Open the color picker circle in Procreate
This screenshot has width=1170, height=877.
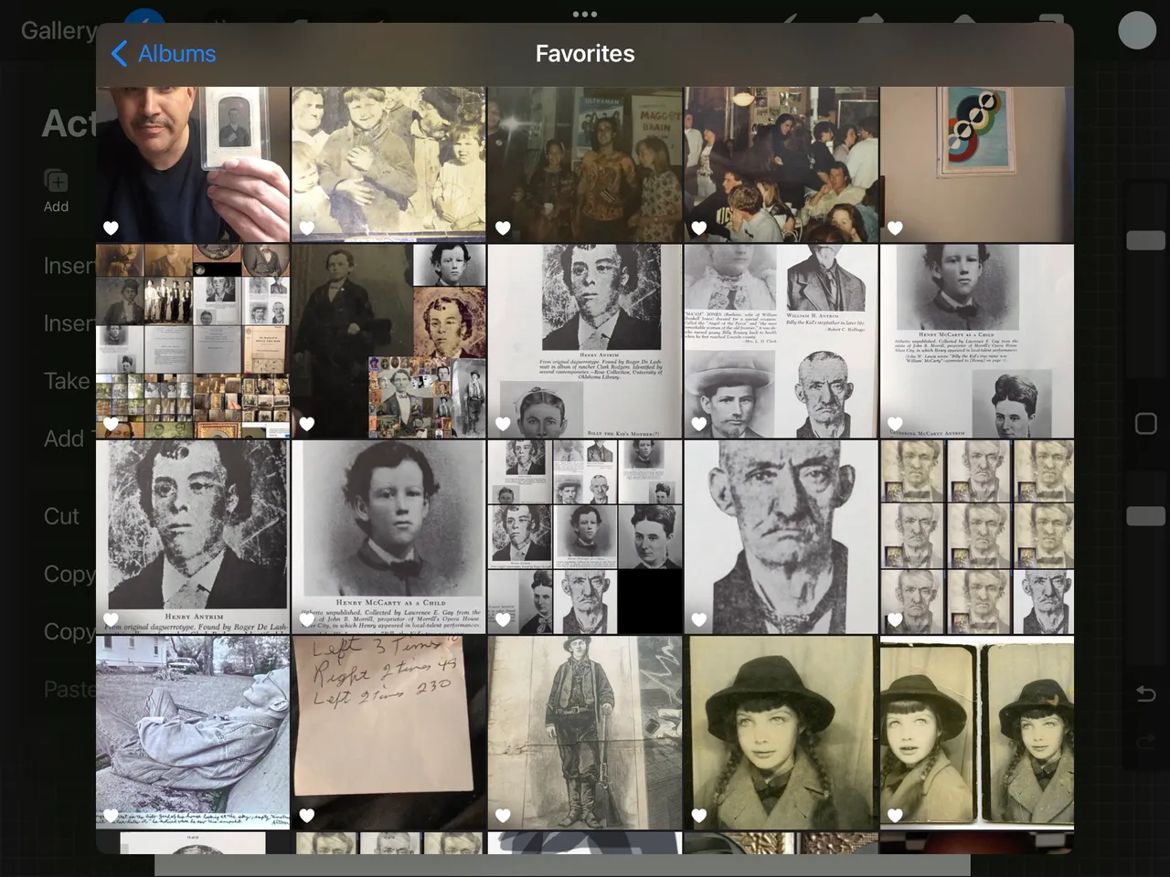tap(1137, 30)
